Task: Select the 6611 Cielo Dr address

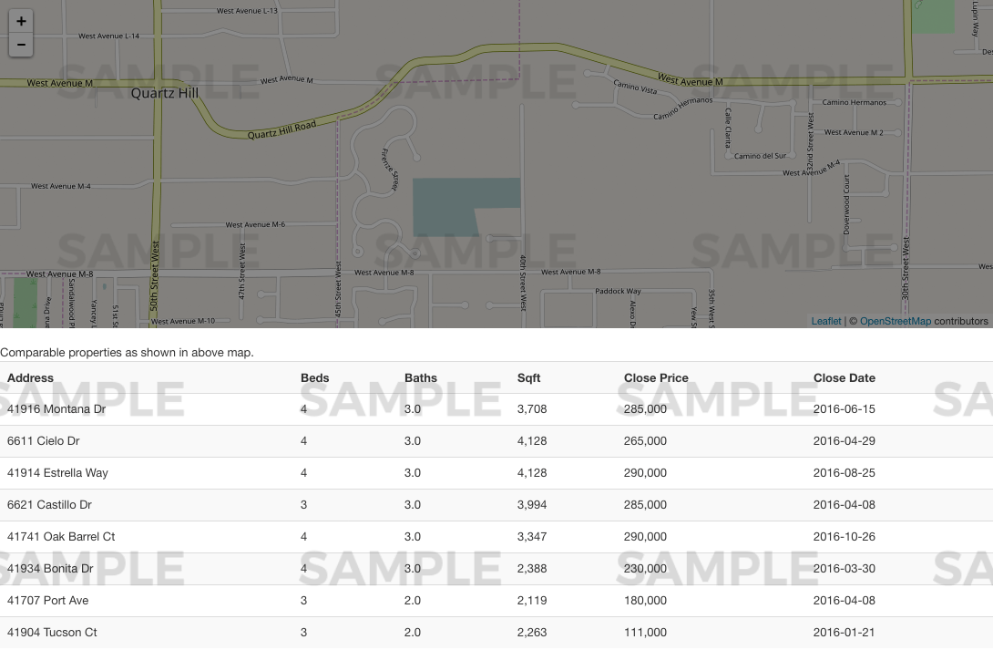Action: point(44,441)
